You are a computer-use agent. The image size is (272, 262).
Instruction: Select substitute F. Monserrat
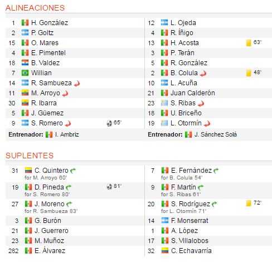[190, 221]
